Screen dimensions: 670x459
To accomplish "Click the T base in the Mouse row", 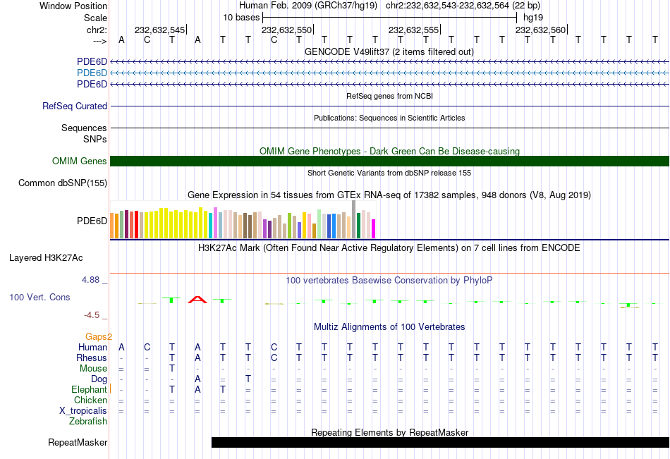I will pyautogui.click(x=172, y=368).
